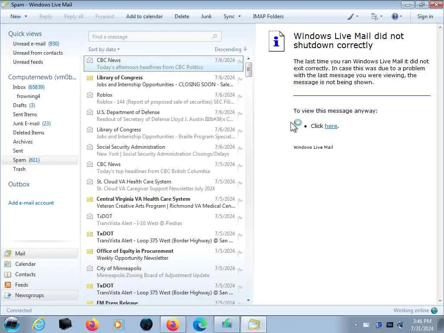Open CBC News British Columbia headlines message
Image resolution: width=444 pixels, height=333 pixels.
[163, 168]
